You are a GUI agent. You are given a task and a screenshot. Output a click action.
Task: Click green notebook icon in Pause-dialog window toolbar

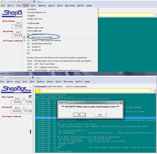pyautogui.click(x=33, y=78)
